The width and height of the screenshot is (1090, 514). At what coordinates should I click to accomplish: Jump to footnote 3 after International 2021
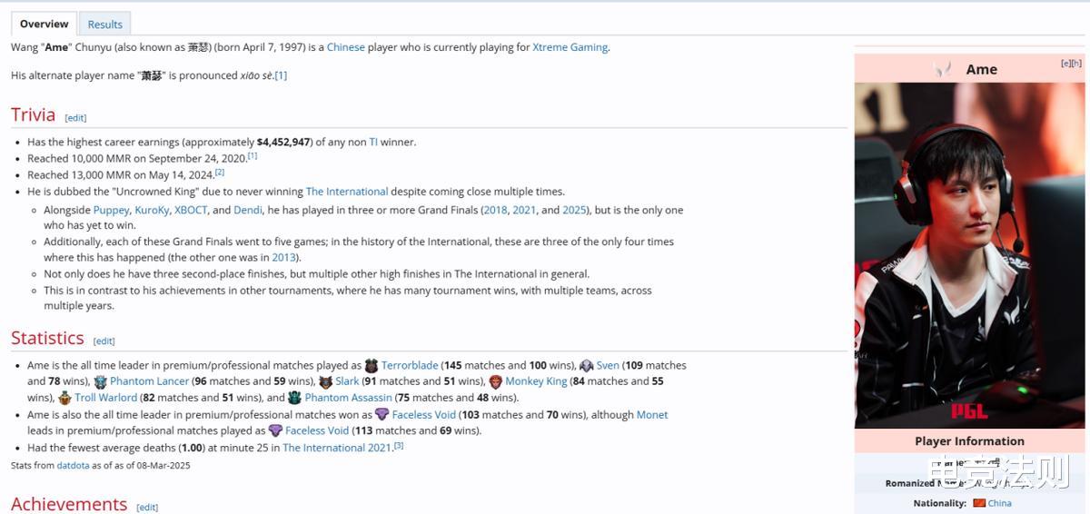(399, 445)
